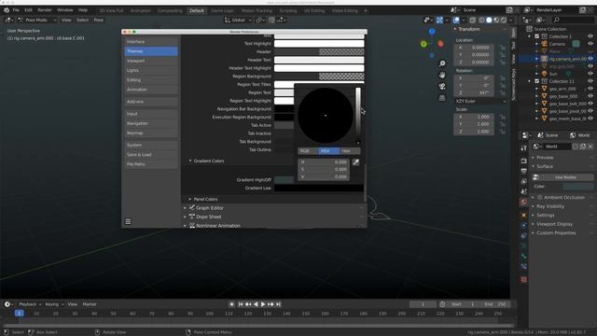Screen dimensions: 597x336
Task: Open Scene properties tab icon
Action: pyautogui.click(x=524, y=191)
